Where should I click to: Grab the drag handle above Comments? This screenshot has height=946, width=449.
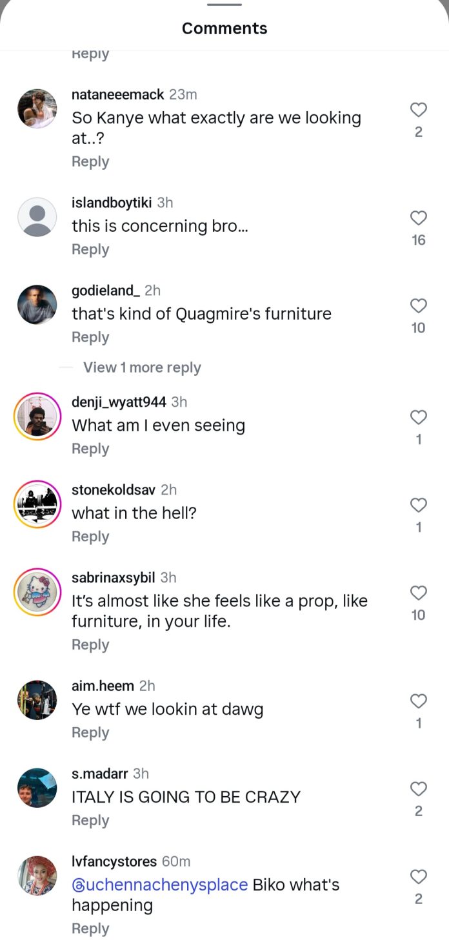(224, 5)
